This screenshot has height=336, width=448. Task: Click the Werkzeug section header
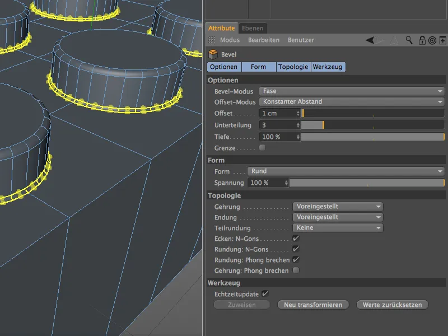click(x=326, y=283)
